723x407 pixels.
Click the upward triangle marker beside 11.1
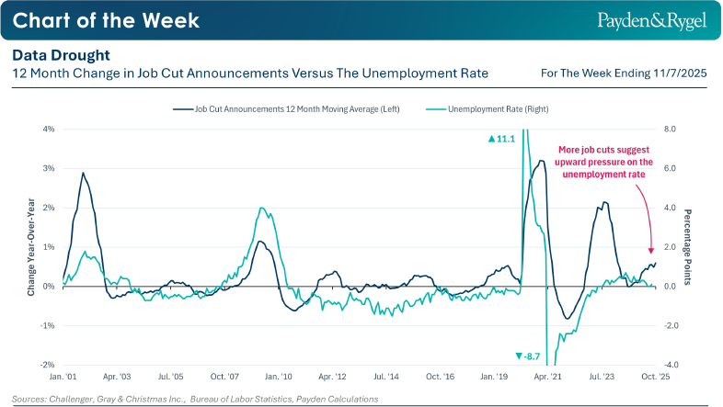coord(490,139)
